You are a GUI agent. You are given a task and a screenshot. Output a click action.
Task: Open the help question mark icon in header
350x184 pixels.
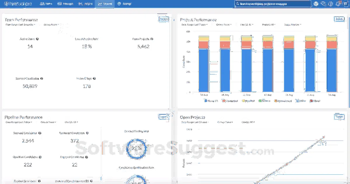330,4
